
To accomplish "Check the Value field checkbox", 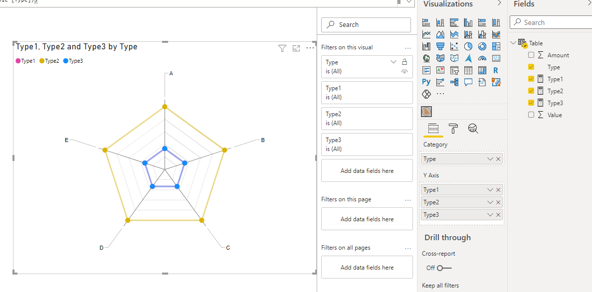I will [x=531, y=115].
